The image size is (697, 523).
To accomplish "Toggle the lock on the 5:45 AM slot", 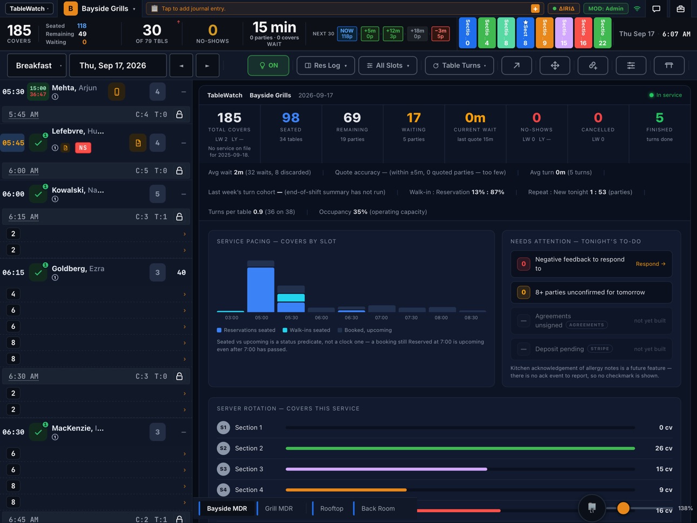I will 179,115.
